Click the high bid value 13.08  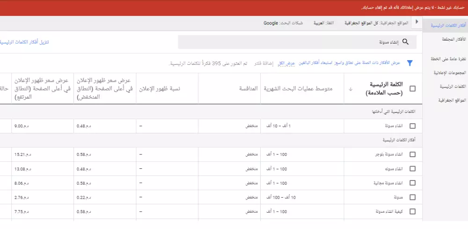[22, 169]
